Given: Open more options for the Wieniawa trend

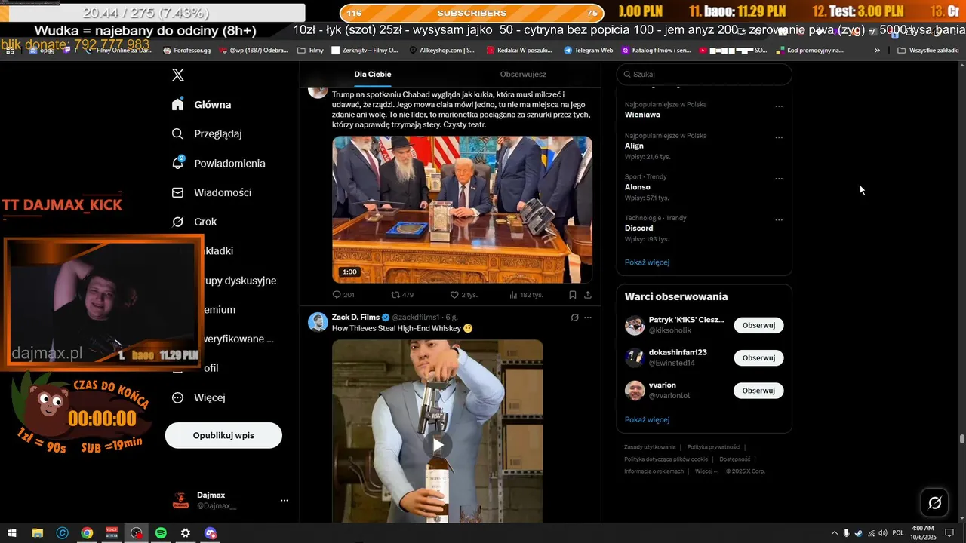Looking at the screenshot, I should [x=779, y=106].
